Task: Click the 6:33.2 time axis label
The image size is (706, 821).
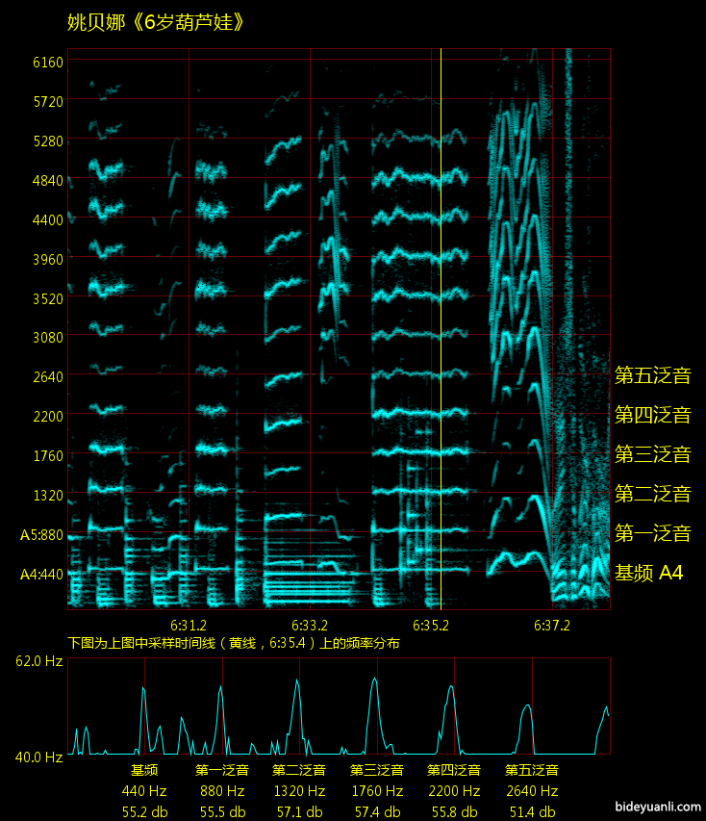Action: coord(310,625)
